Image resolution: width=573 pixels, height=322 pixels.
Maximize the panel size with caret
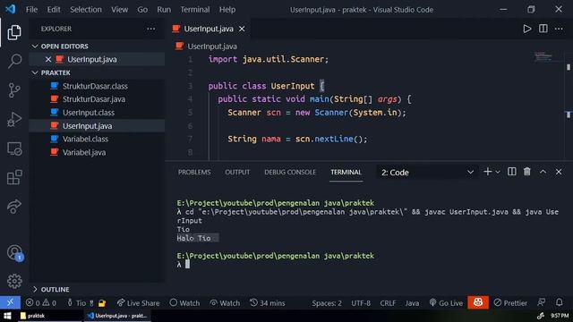click(543, 172)
